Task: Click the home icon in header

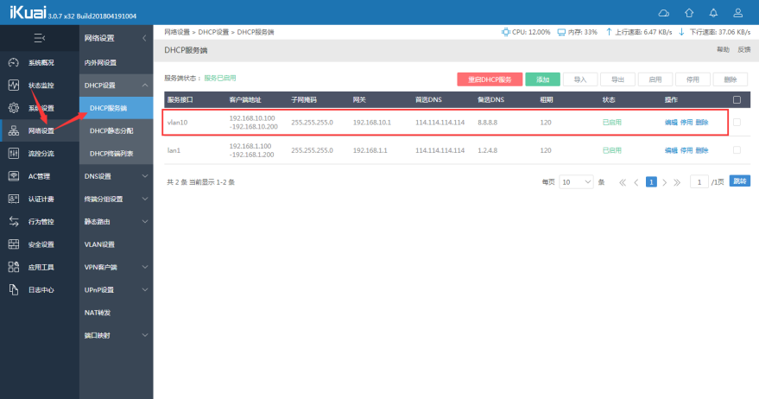Action: 689,13
